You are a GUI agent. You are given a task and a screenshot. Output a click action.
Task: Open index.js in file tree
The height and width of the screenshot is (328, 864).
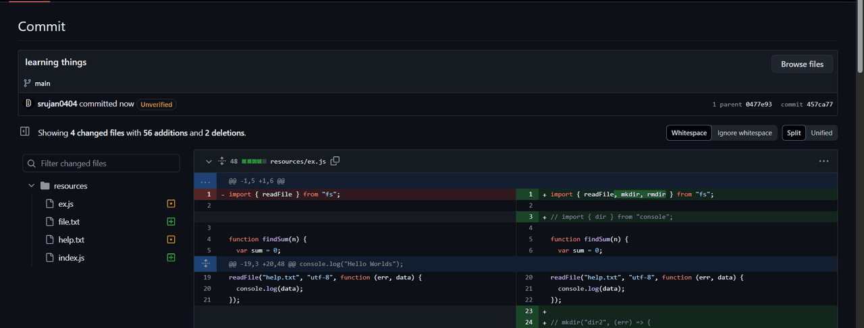(71, 257)
